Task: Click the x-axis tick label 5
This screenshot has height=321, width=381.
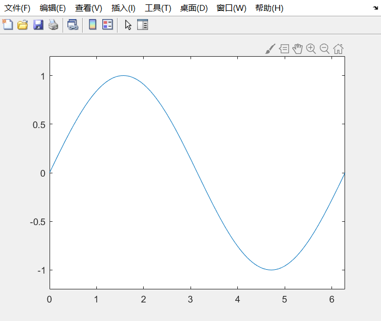Action: pyautogui.click(x=285, y=299)
